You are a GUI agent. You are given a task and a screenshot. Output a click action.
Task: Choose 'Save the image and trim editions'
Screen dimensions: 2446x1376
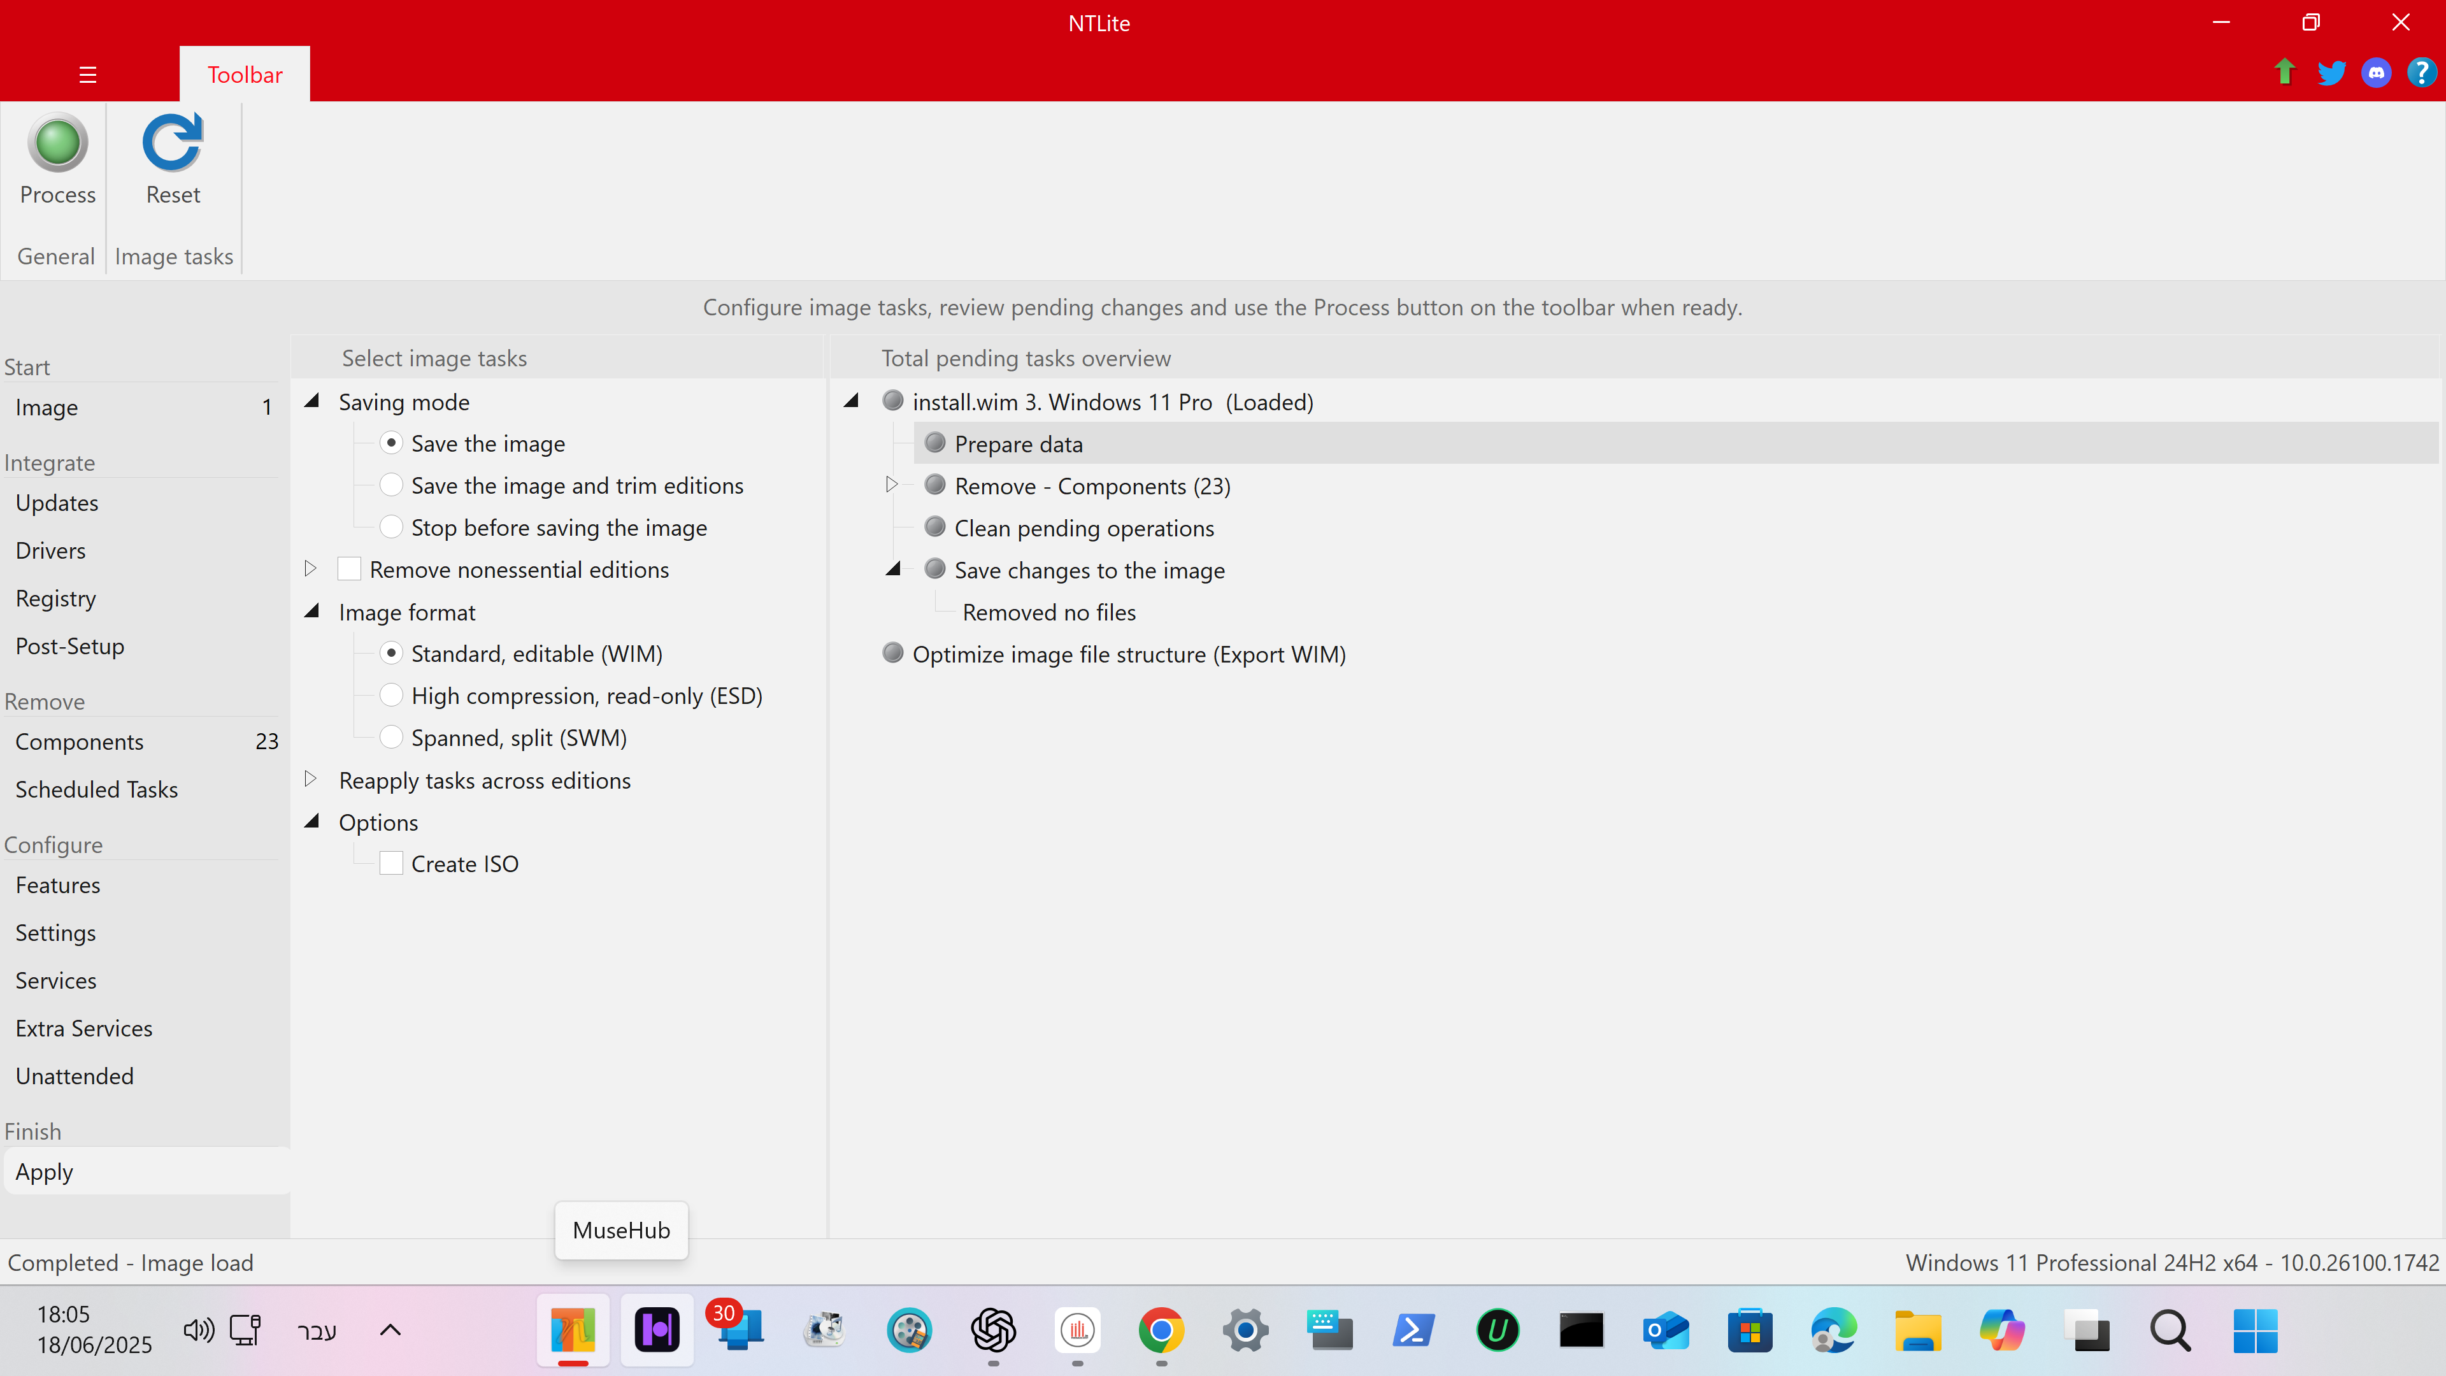[x=391, y=485]
